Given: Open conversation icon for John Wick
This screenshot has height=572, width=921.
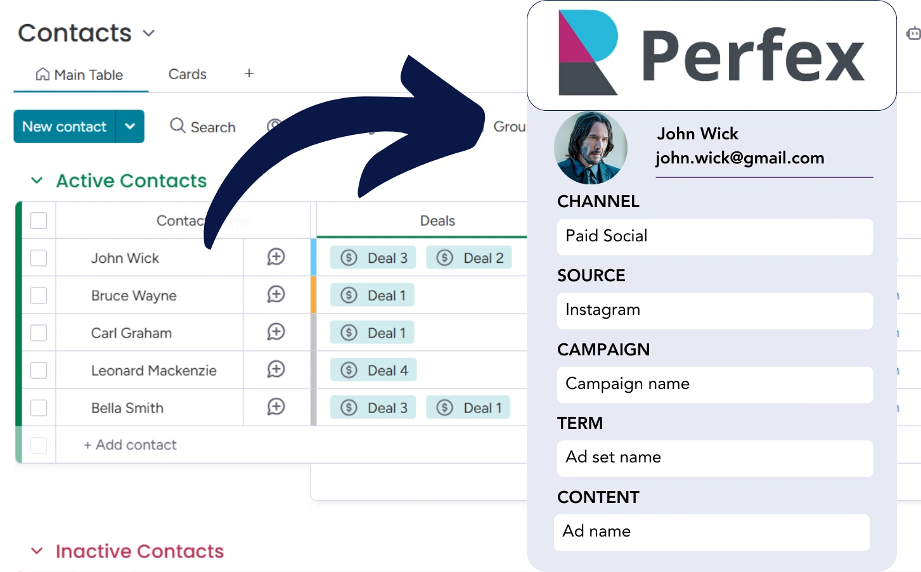Looking at the screenshot, I should (x=276, y=257).
